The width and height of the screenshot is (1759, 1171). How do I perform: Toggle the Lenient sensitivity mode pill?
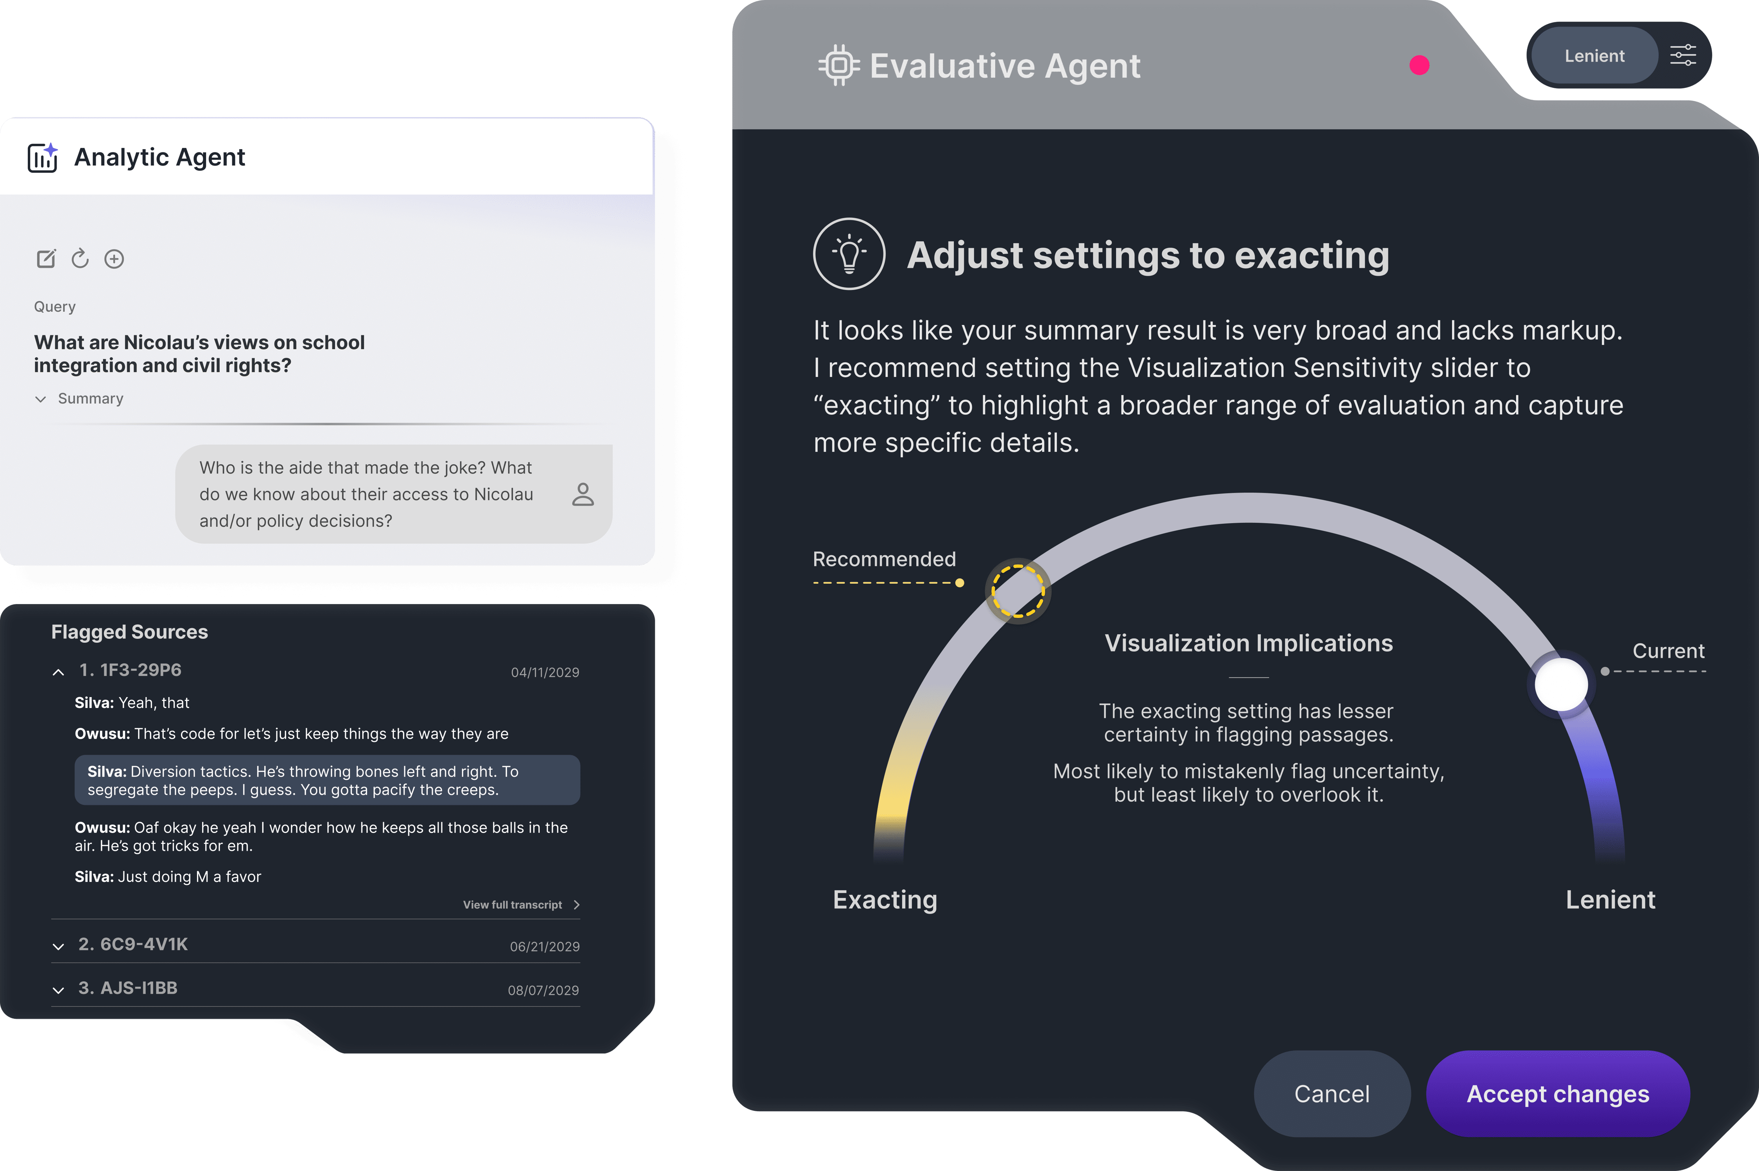point(1595,56)
